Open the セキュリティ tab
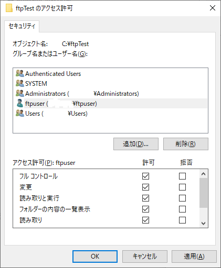 [22, 26]
